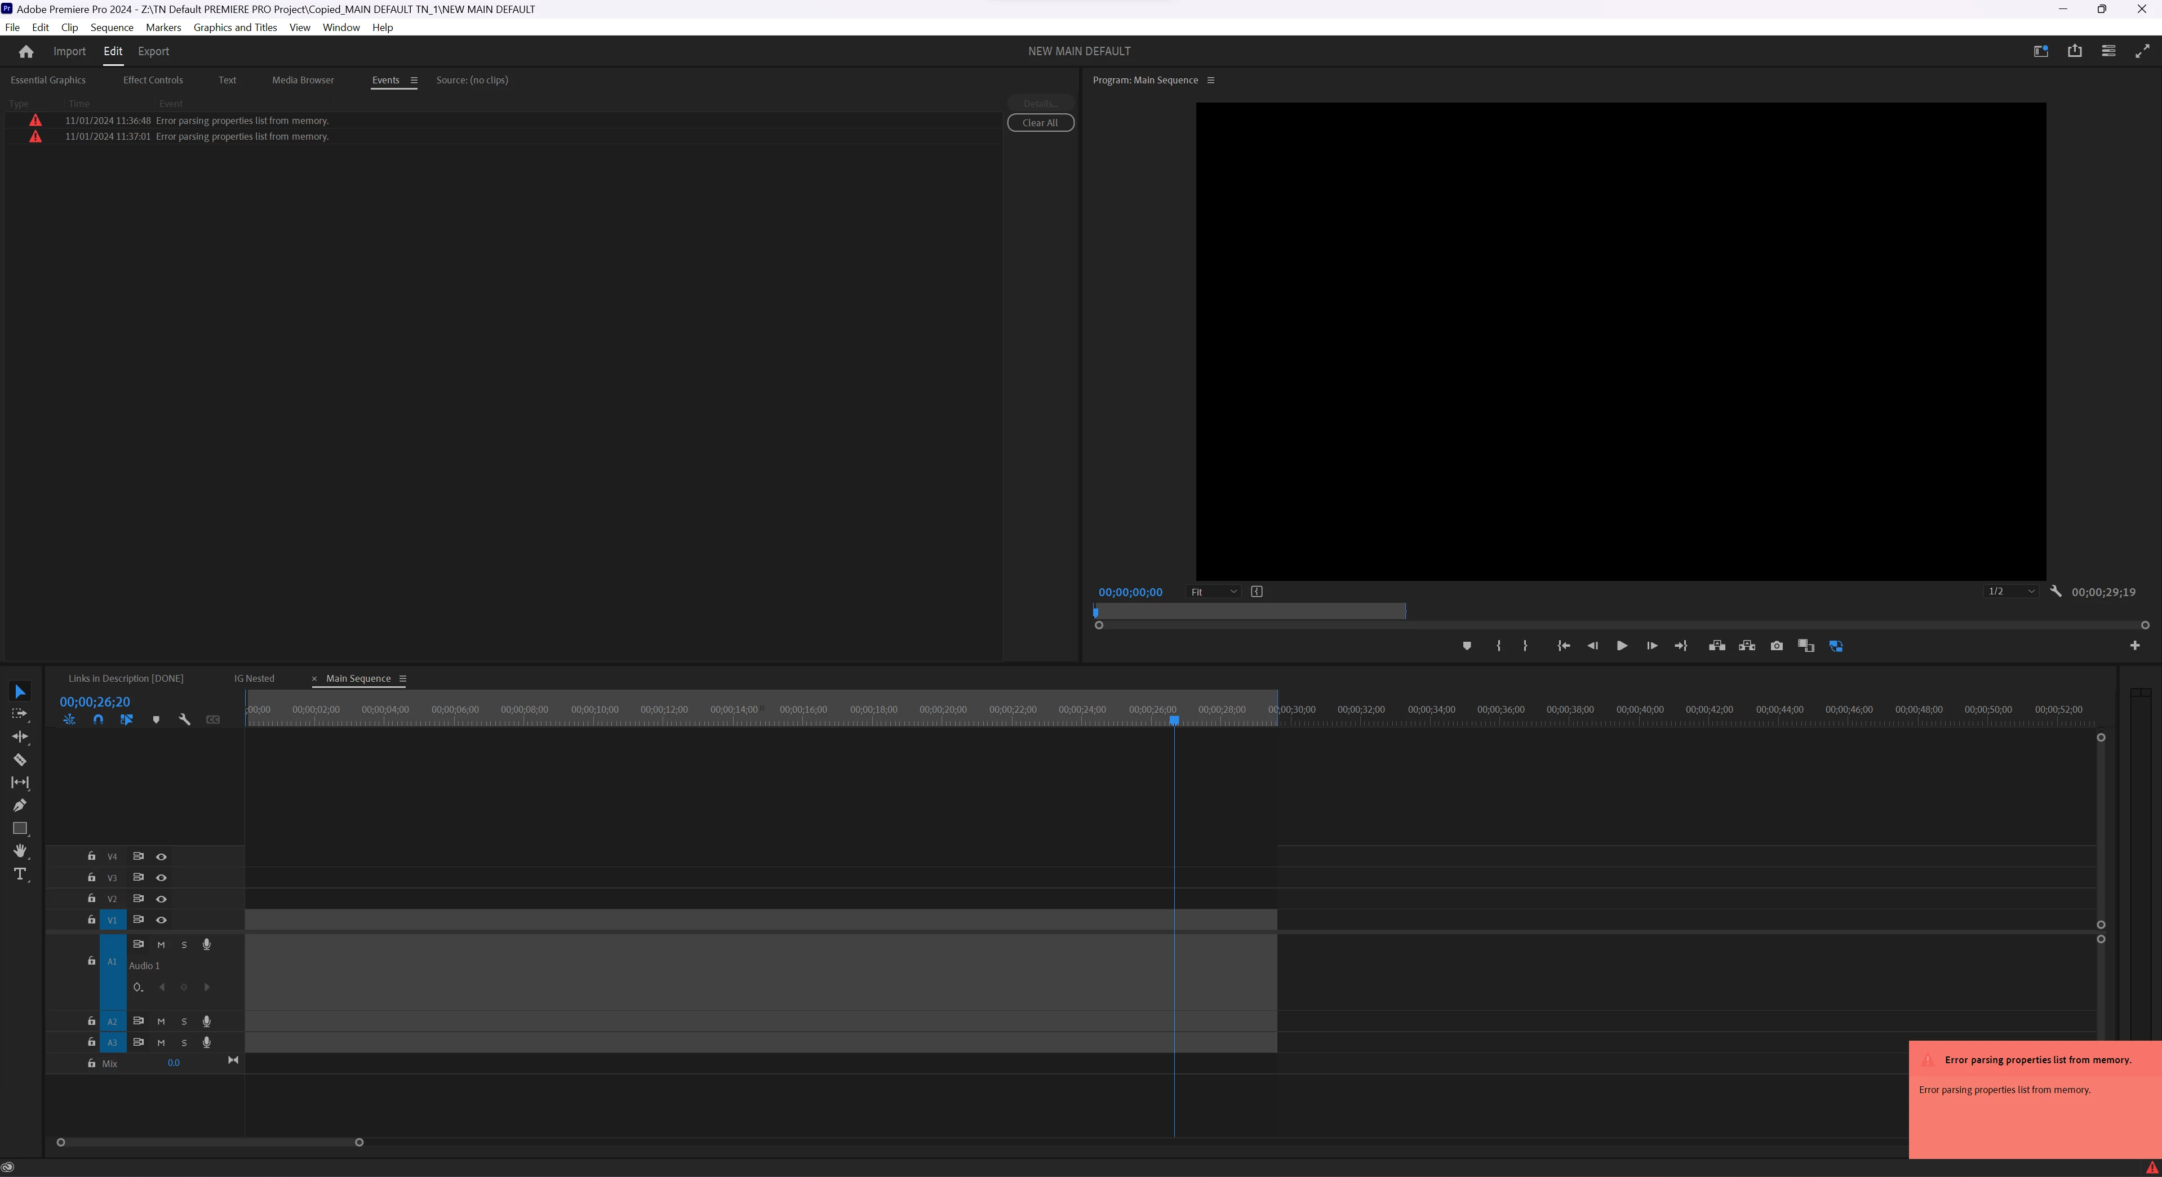Open timeline display settings wrench

tap(185, 719)
